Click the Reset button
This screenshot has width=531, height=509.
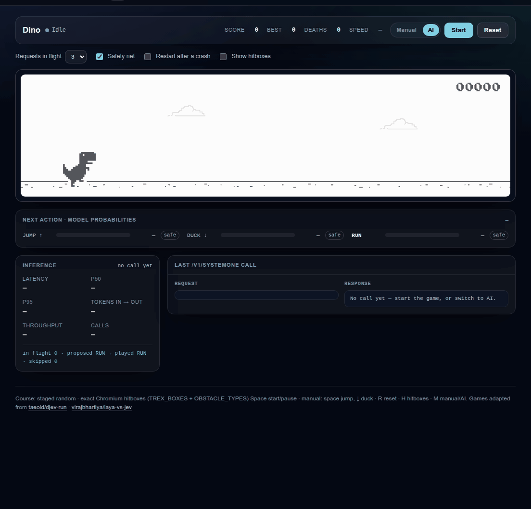click(493, 30)
